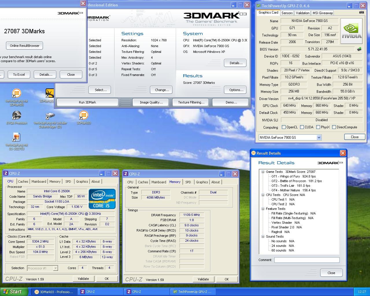Click the Online ResultBrowser button
370x296 pixels.
coord(25,46)
